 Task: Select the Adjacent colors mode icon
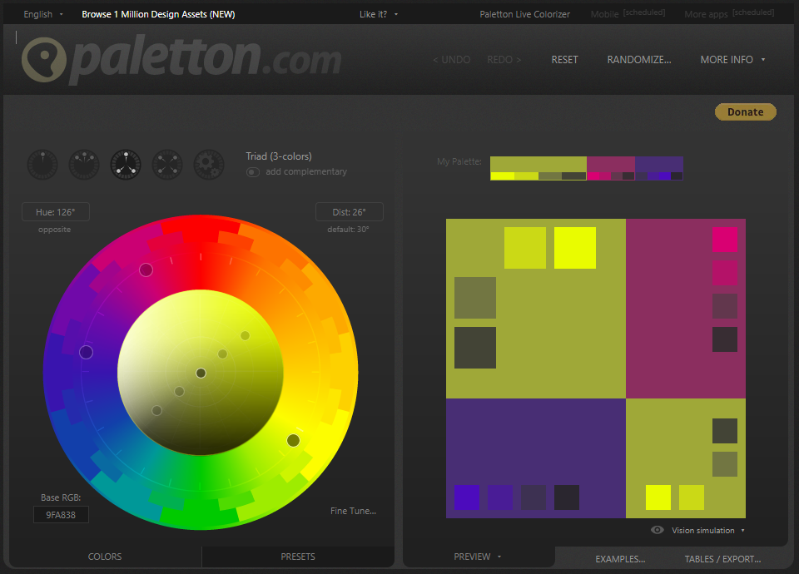click(84, 165)
